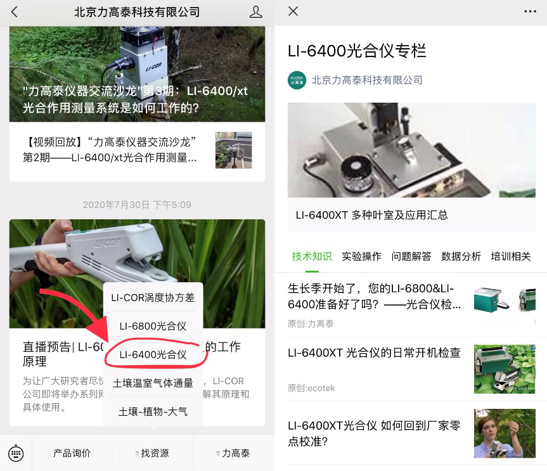This screenshot has height=471, width=547.
Task: Open the three-dot more options menu
Action: [x=531, y=11]
